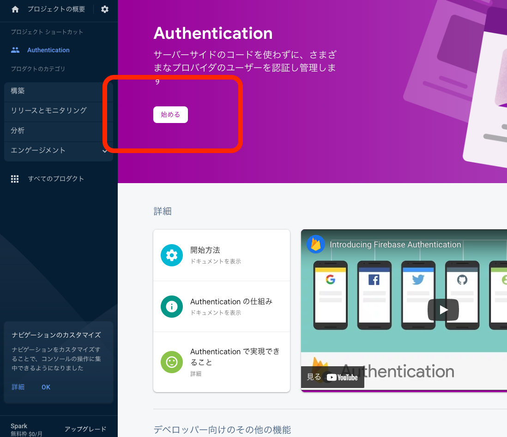The height and width of the screenshot is (437, 507).
Task: Click 詳細 link in navigation customize notice
Action: tap(18, 387)
